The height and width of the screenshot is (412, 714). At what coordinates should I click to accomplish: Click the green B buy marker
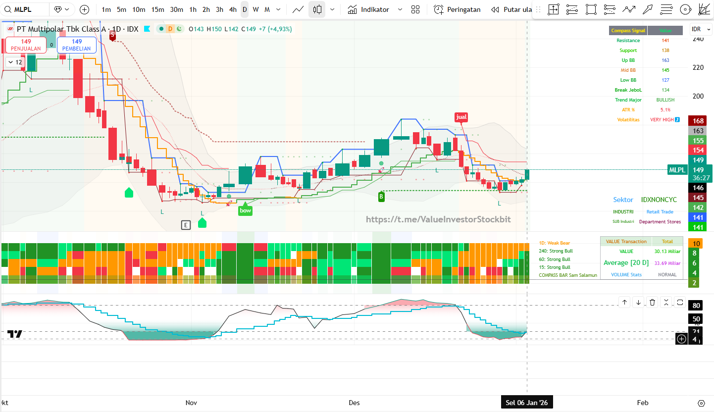[x=381, y=197]
